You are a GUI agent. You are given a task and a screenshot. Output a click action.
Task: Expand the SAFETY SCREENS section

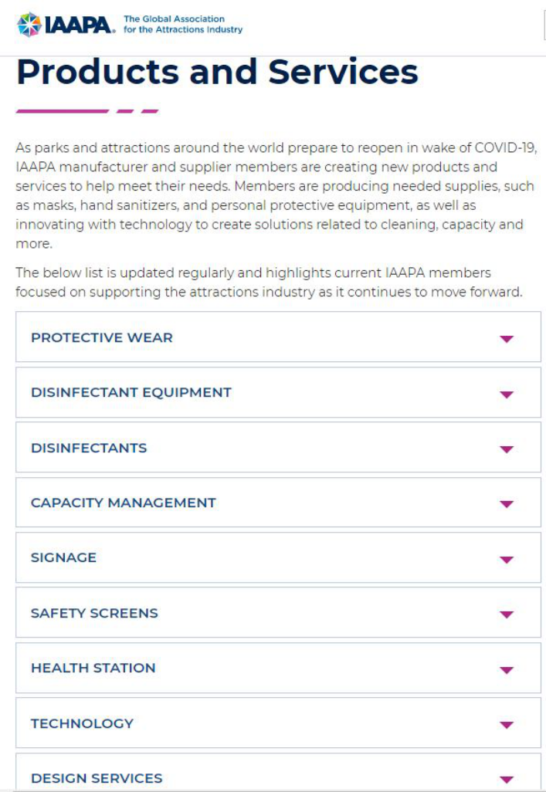click(94, 613)
